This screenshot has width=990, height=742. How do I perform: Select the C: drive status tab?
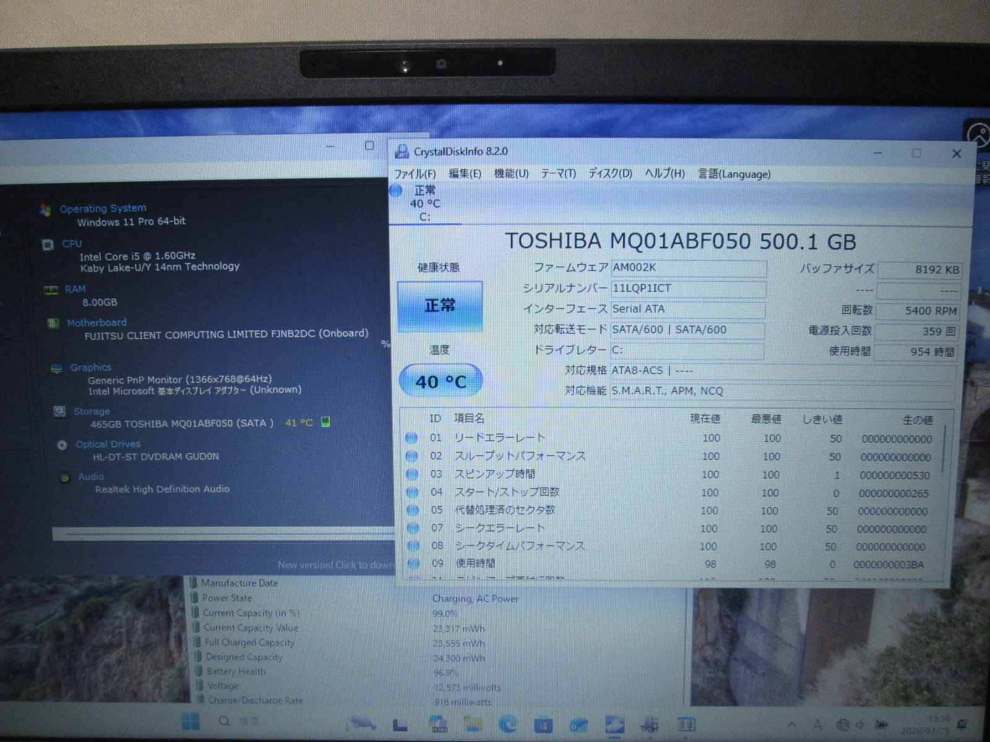point(424,203)
